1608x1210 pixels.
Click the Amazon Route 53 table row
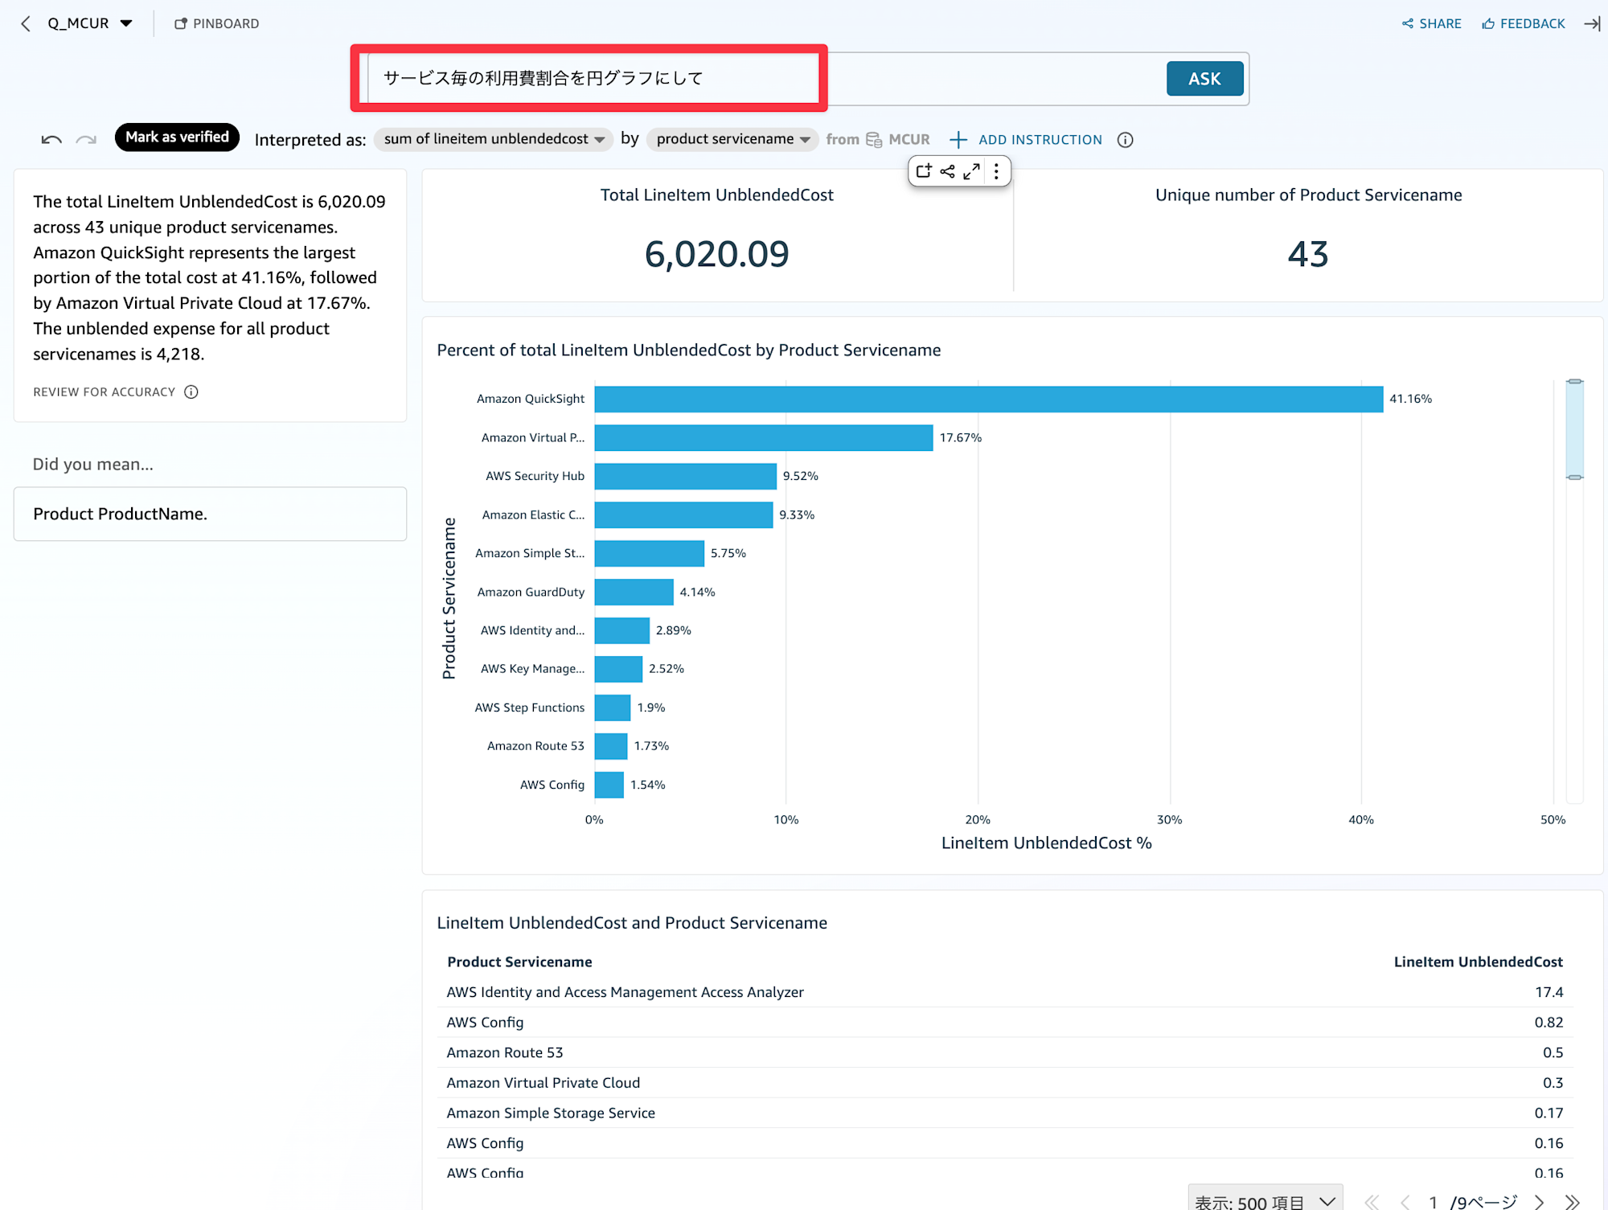1005,1052
